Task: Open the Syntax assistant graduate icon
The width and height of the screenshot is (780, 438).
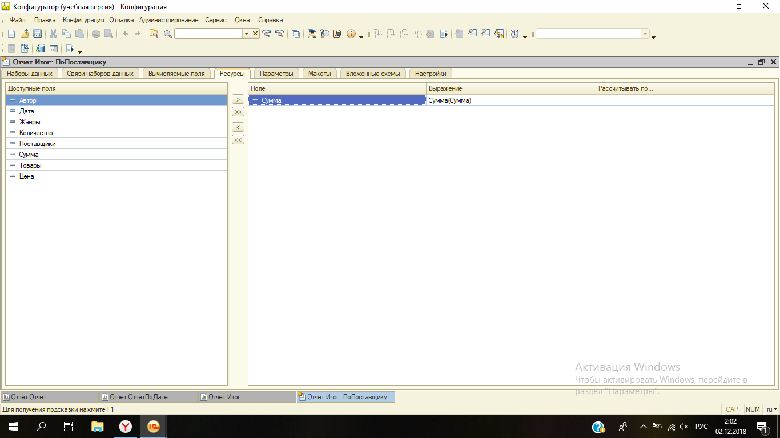Action: click(312, 34)
